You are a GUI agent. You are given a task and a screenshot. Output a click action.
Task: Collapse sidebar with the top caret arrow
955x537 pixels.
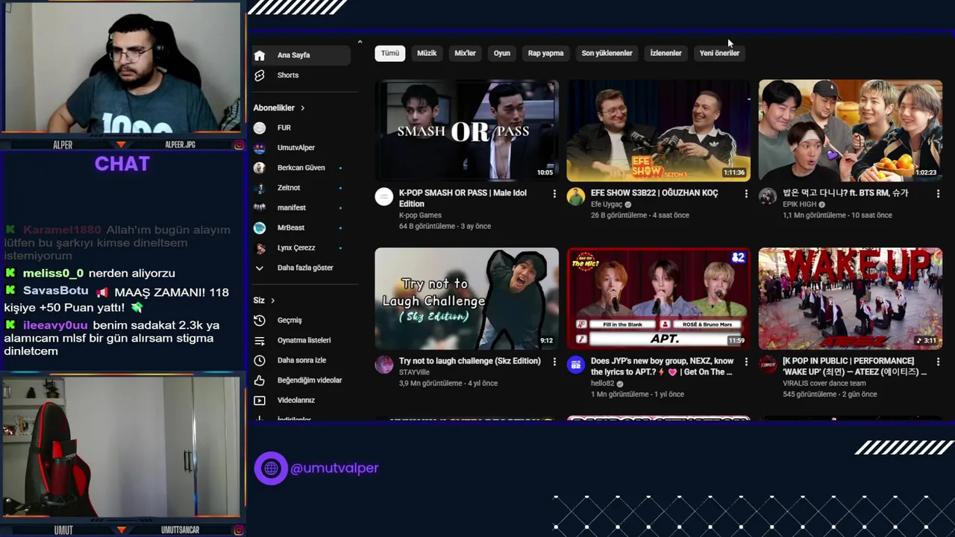(360, 43)
